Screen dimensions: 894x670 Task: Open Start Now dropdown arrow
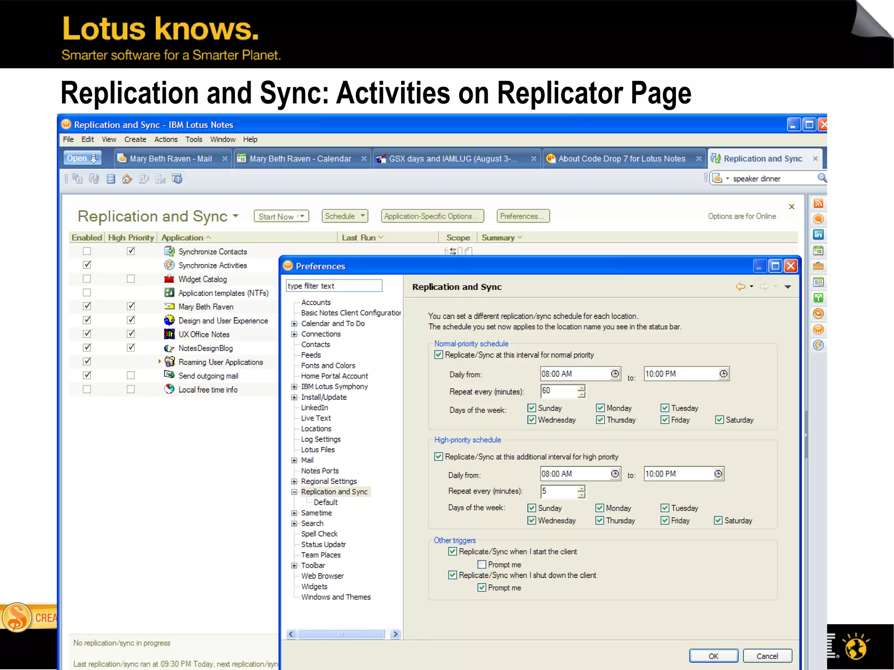[302, 216]
